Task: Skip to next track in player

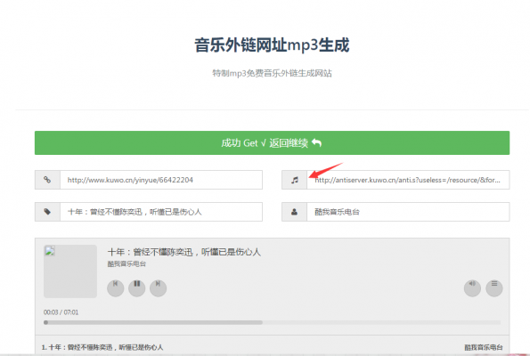Action: point(159,288)
